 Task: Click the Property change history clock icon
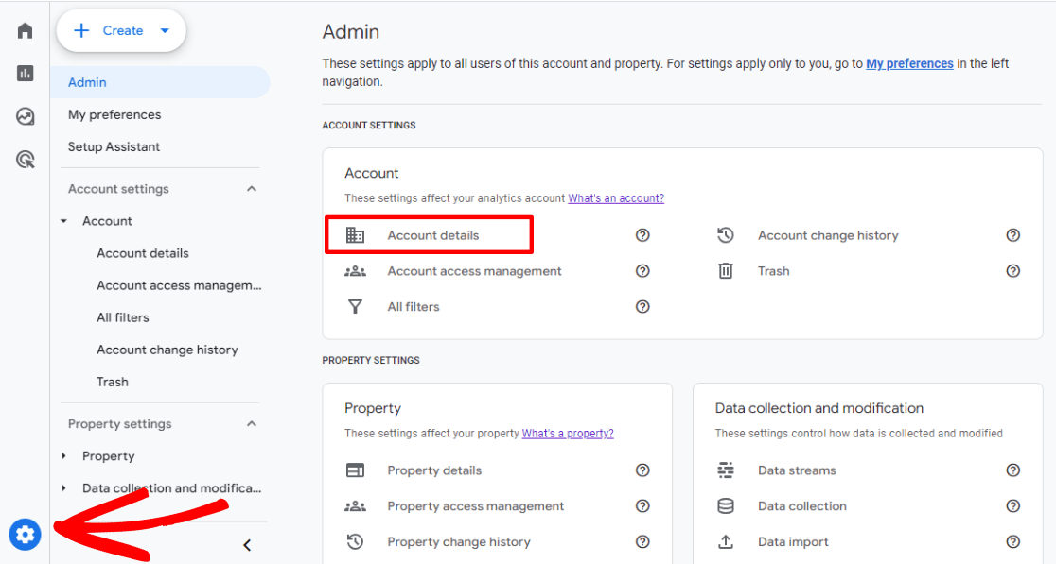pyautogui.click(x=355, y=542)
